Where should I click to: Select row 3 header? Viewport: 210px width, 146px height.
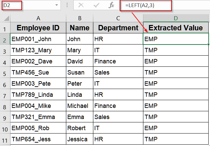(x=5, y=50)
